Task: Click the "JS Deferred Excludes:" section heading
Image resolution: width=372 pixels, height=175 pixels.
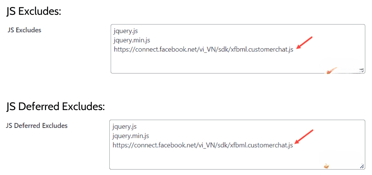Action: click(55, 107)
